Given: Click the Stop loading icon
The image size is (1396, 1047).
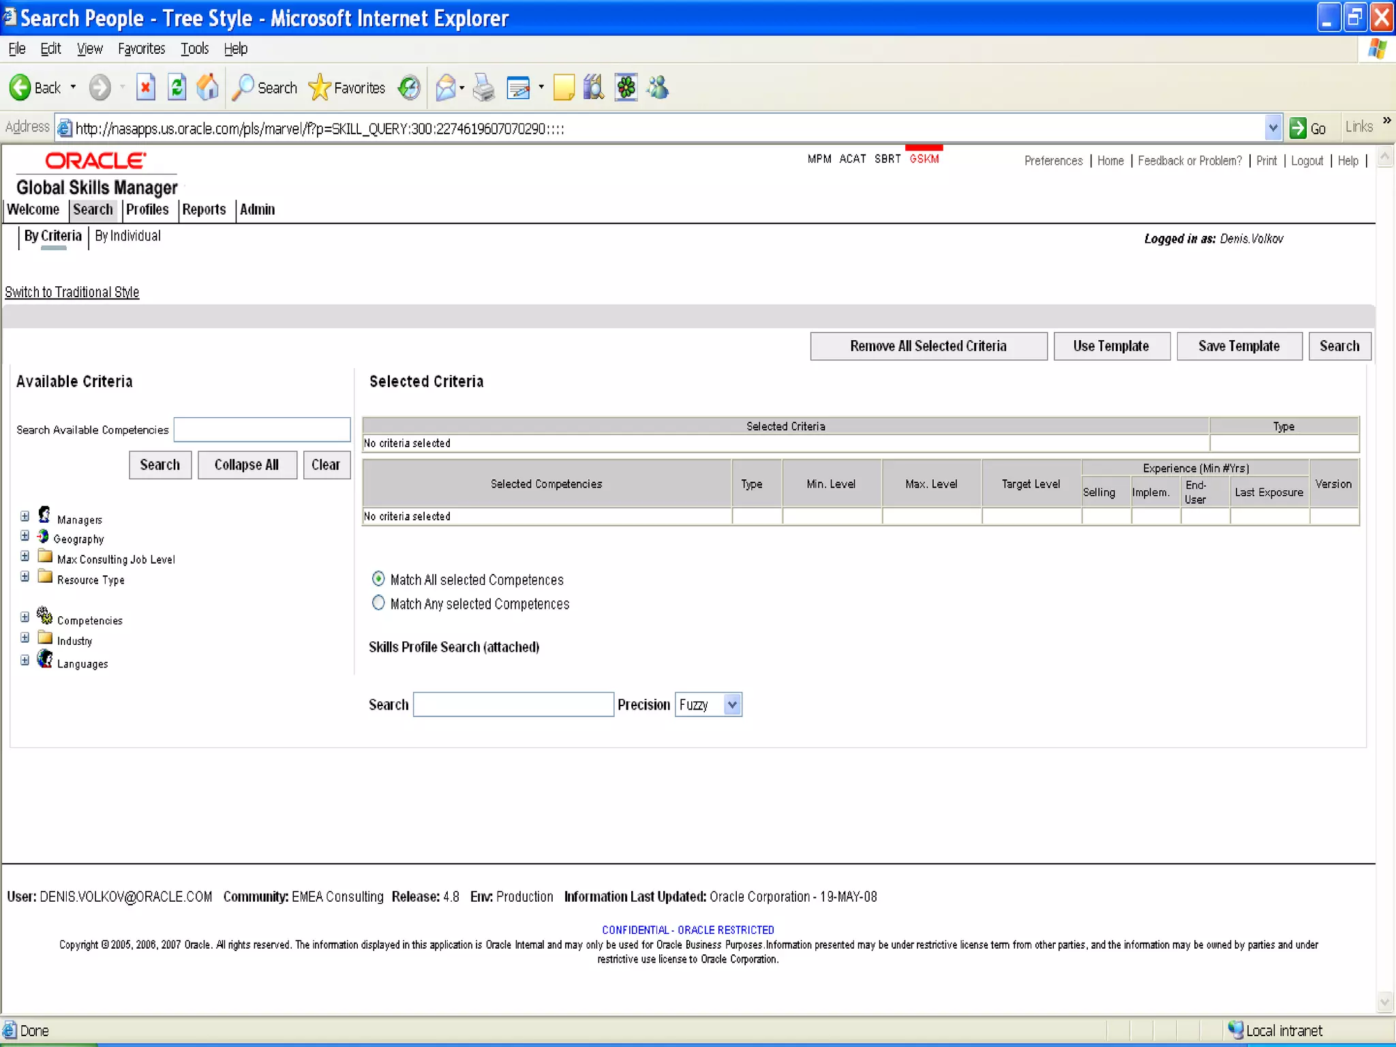Looking at the screenshot, I should [145, 87].
